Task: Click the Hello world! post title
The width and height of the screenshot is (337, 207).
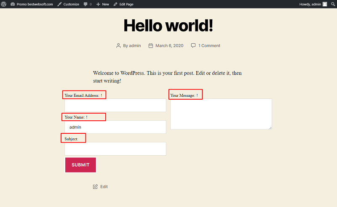Action: [168, 25]
